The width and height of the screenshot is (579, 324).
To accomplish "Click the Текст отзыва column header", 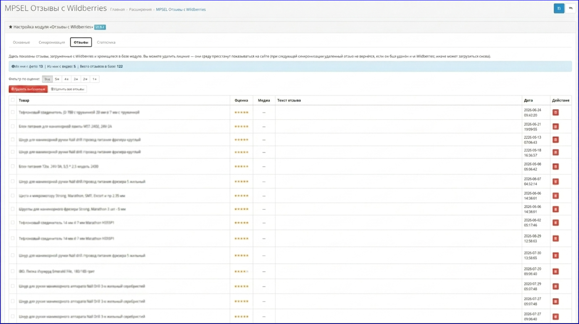I will pyautogui.click(x=289, y=100).
